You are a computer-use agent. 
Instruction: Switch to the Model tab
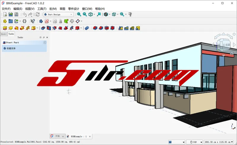pyautogui.click(x=4, y=34)
